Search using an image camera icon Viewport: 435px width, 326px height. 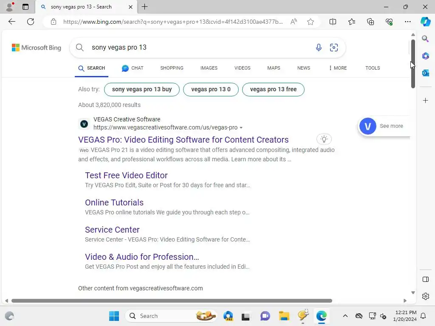pyautogui.click(x=334, y=48)
